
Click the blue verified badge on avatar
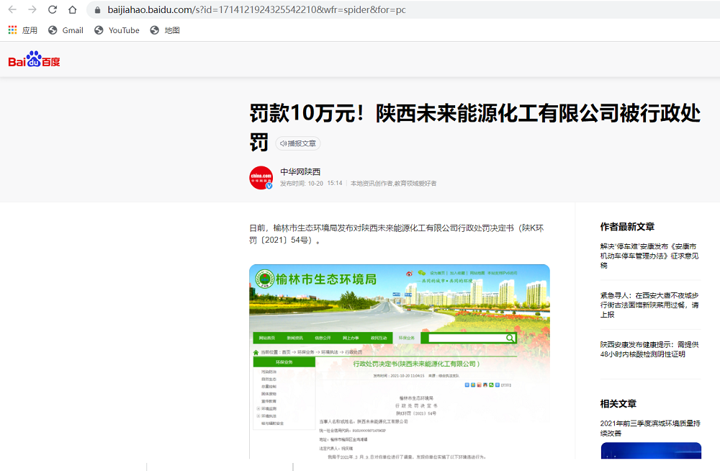point(269,186)
